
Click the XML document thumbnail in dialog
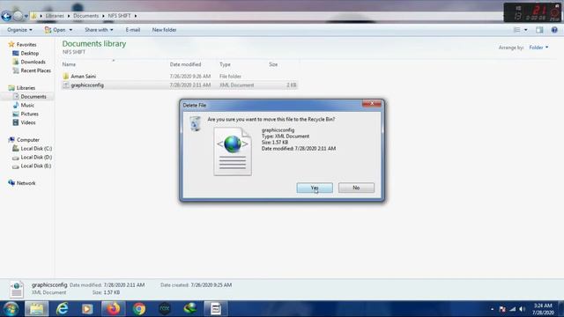coord(233,151)
